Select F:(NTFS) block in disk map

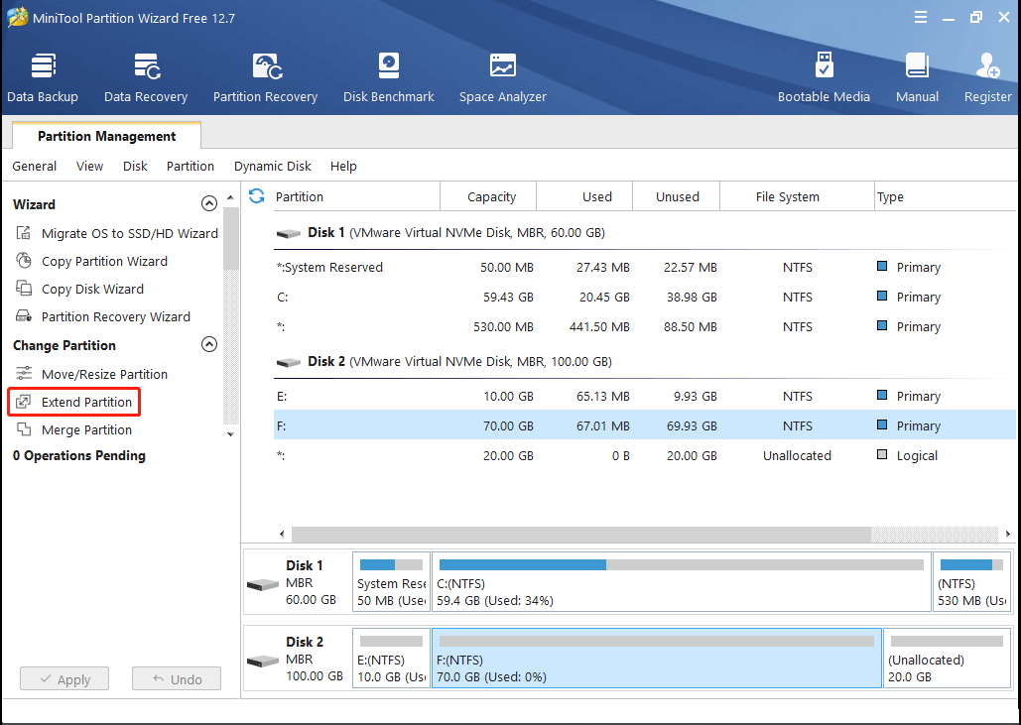tap(657, 658)
